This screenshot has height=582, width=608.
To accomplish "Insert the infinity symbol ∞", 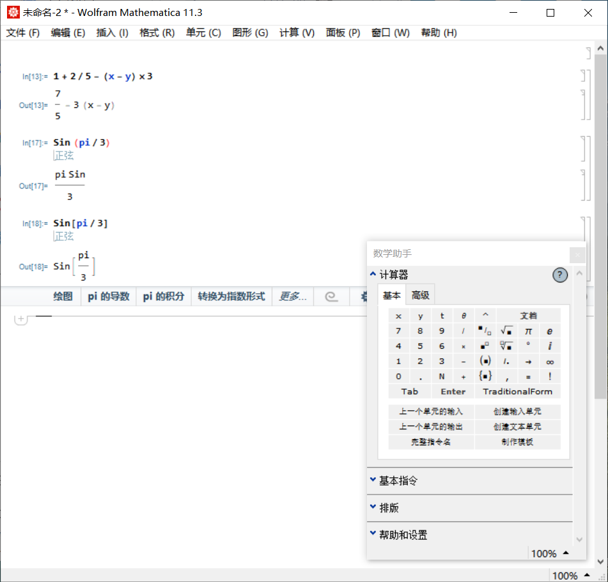I will (x=549, y=361).
